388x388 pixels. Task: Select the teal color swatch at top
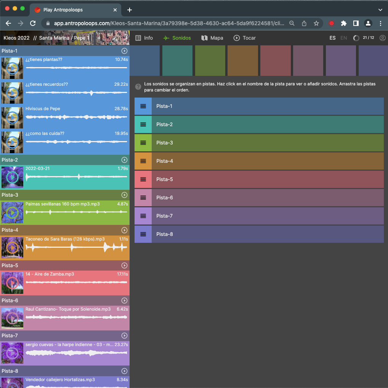pos(178,60)
